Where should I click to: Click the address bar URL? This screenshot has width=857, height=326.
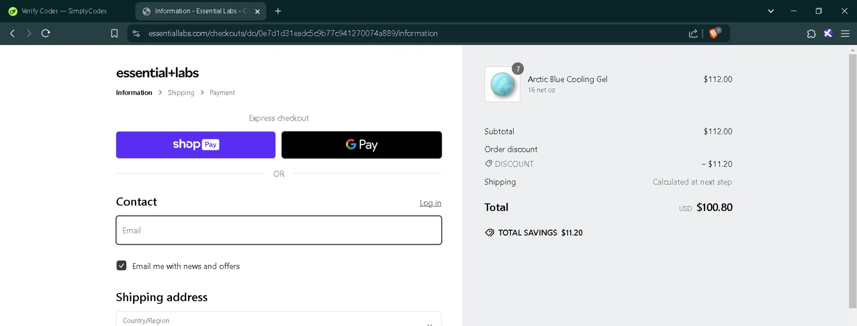pos(293,34)
